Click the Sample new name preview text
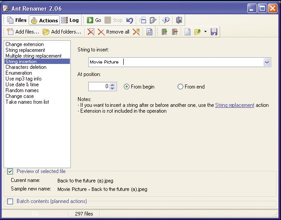The width and height of the screenshot is (281, 220). [102, 189]
